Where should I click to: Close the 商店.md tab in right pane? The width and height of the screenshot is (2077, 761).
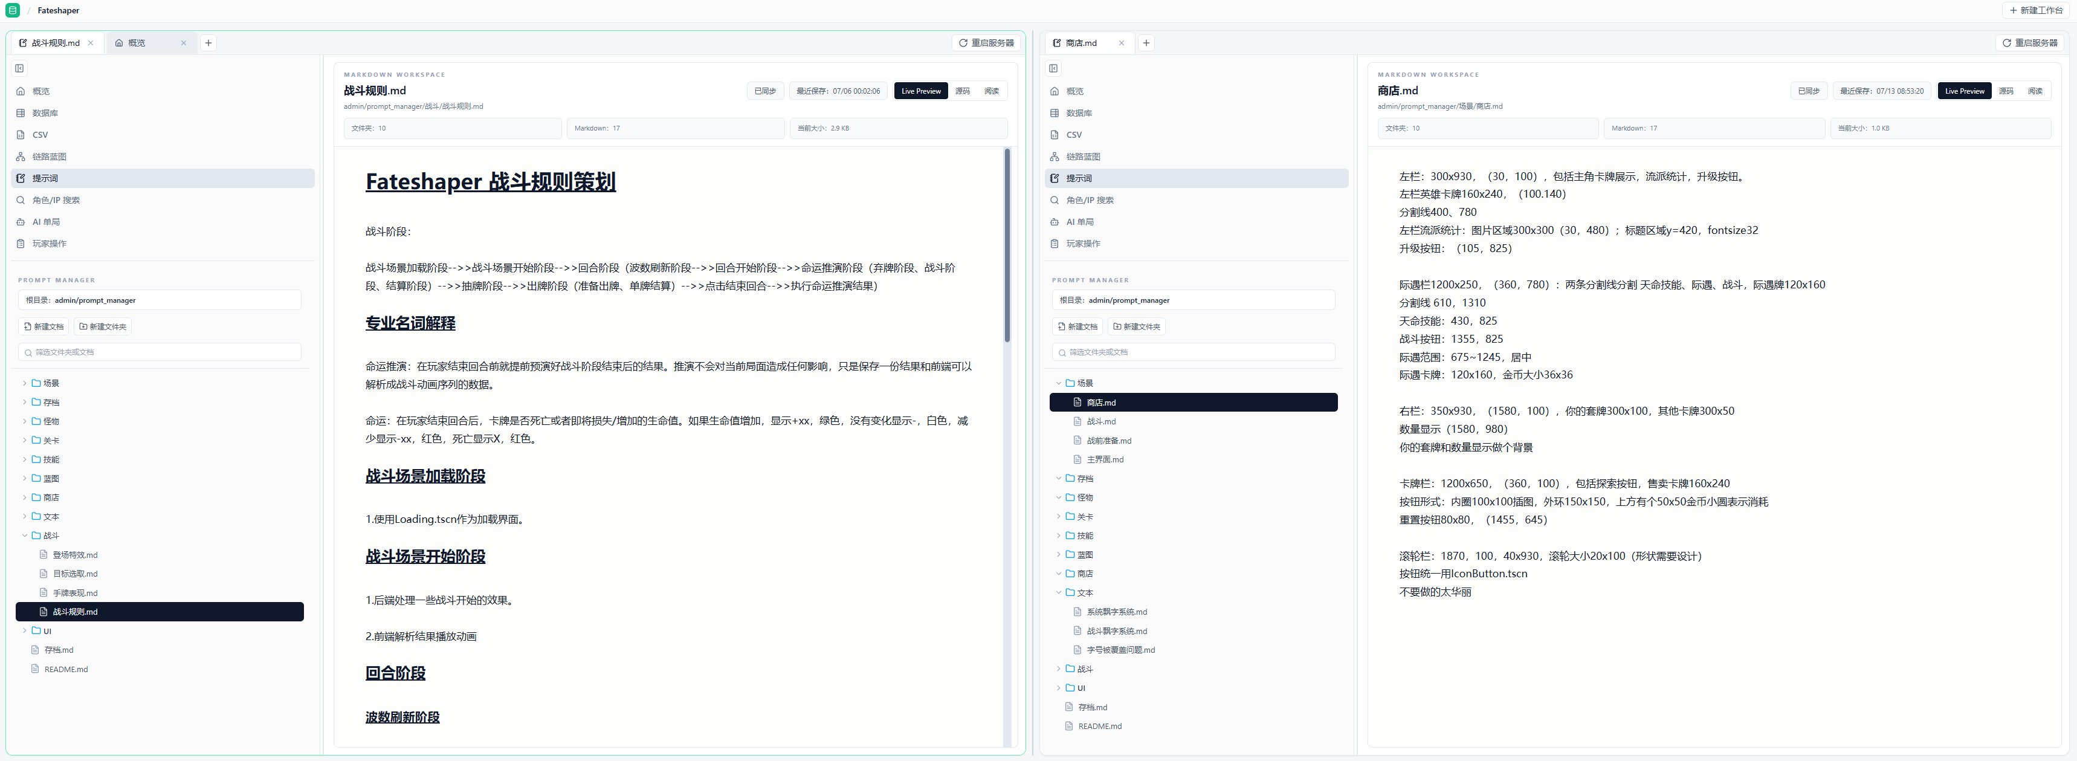point(1121,43)
